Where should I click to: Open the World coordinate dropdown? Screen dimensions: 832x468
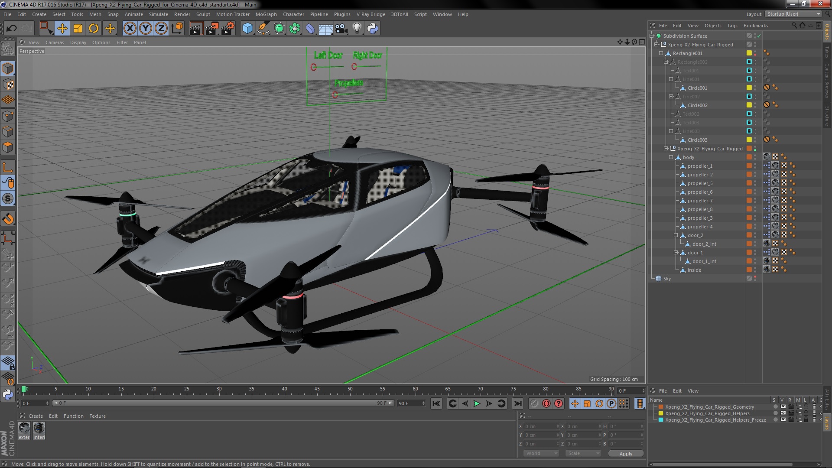click(541, 453)
